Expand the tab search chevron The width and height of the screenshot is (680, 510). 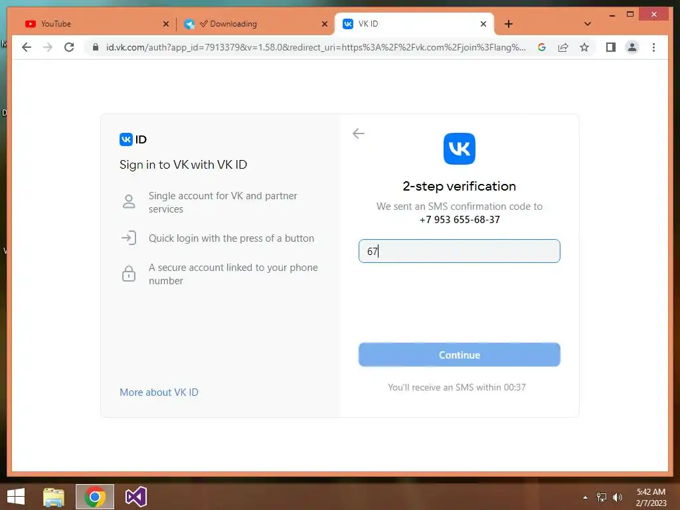point(588,24)
